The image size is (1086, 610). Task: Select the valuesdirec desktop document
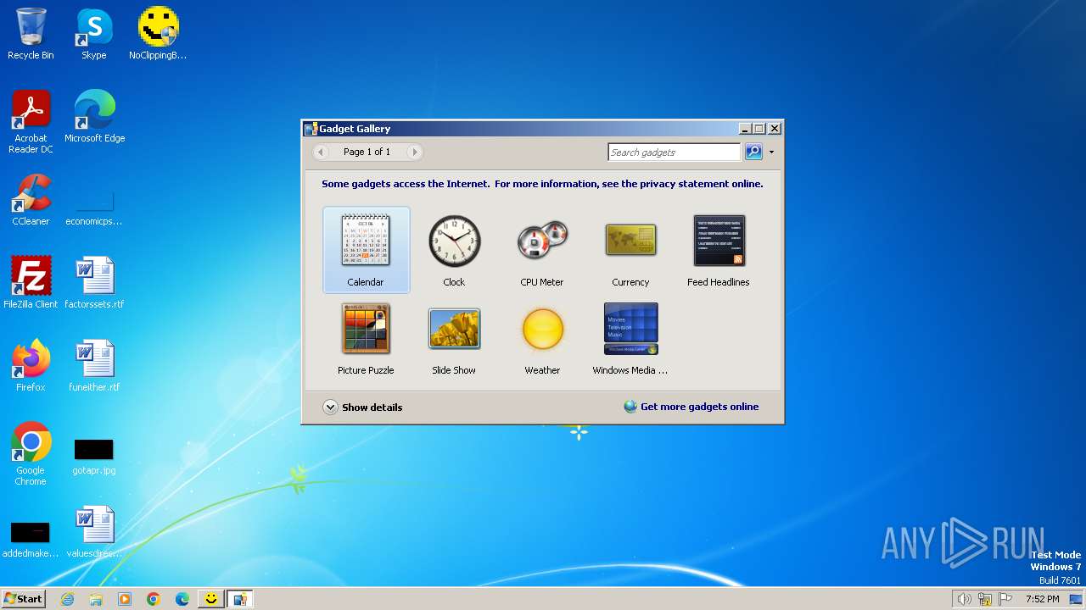(x=94, y=532)
